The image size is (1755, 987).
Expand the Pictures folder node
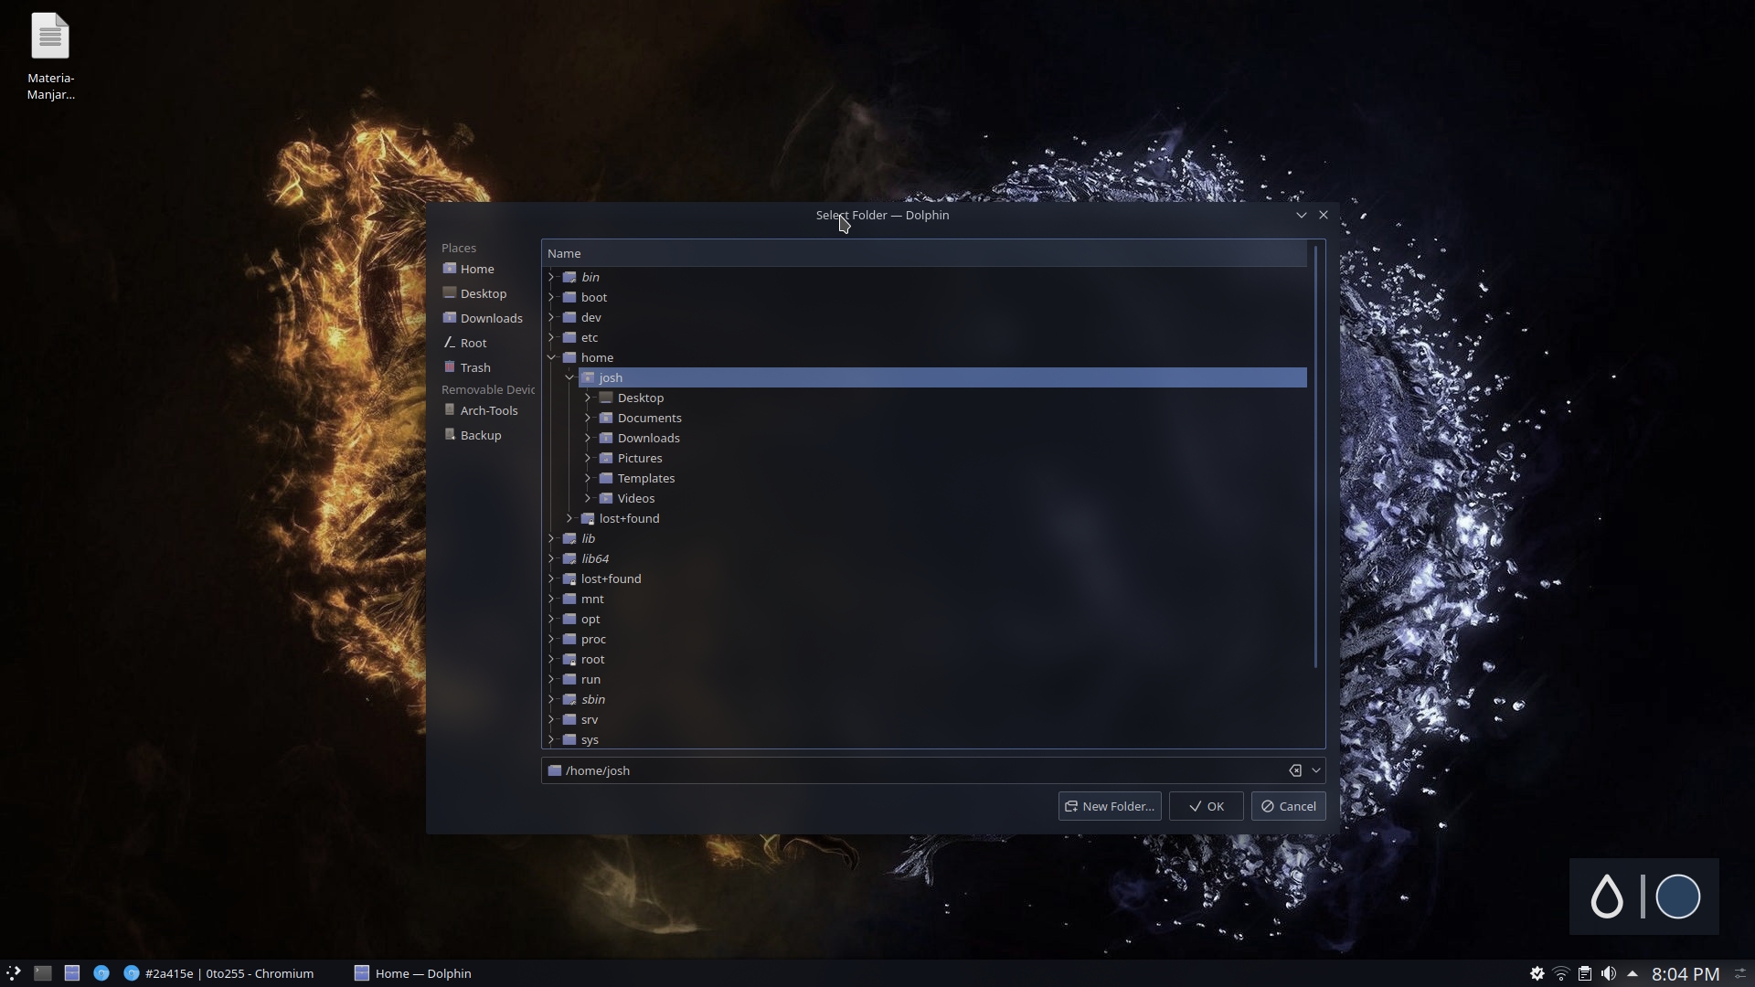point(588,458)
